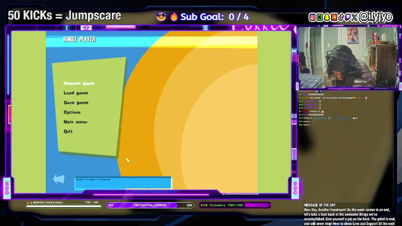
Task: Click the 'Lets go!' chat message
Action: [x=313, y=111]
